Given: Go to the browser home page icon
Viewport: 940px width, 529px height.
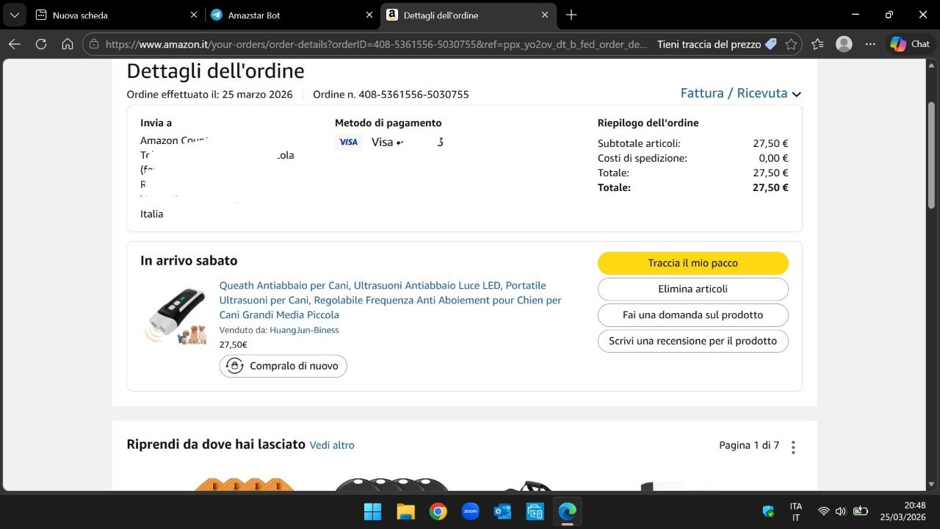Looking at the screenshot, I should pyautogui.click(x=68, y=44).
